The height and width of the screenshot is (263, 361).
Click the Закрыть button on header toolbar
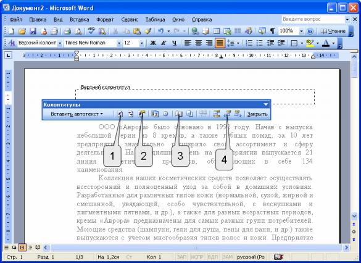tap(257, 114)
